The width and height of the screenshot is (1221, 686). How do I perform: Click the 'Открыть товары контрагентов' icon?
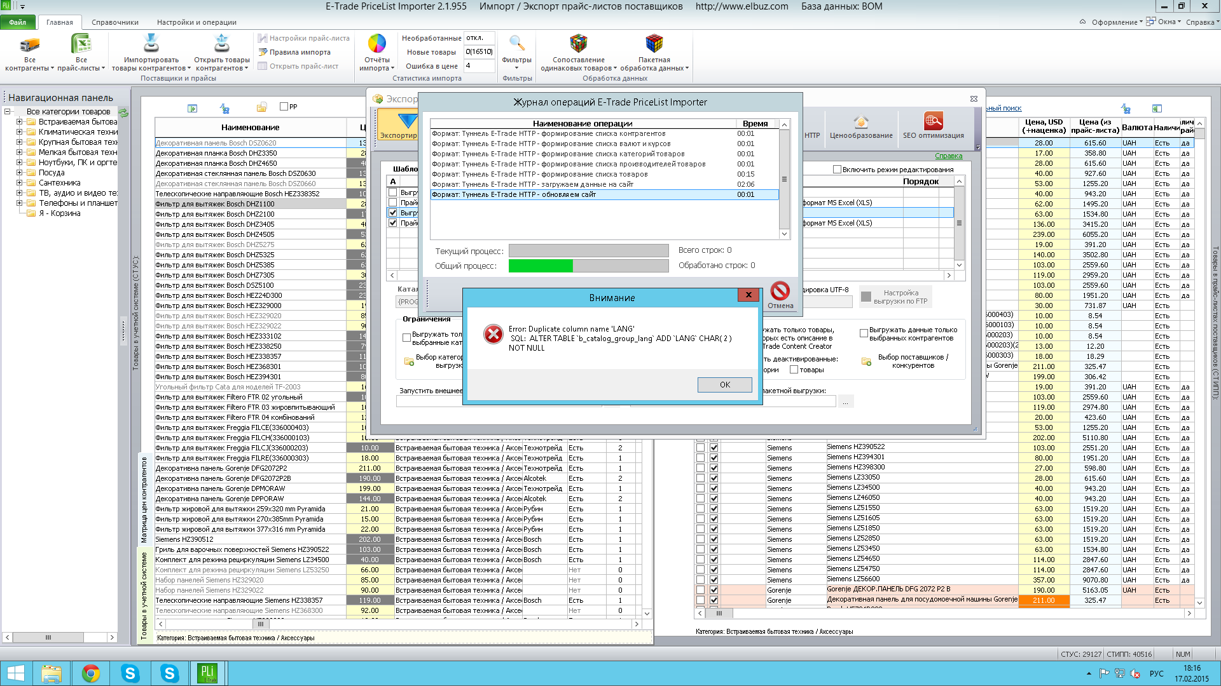coord(221,44)
